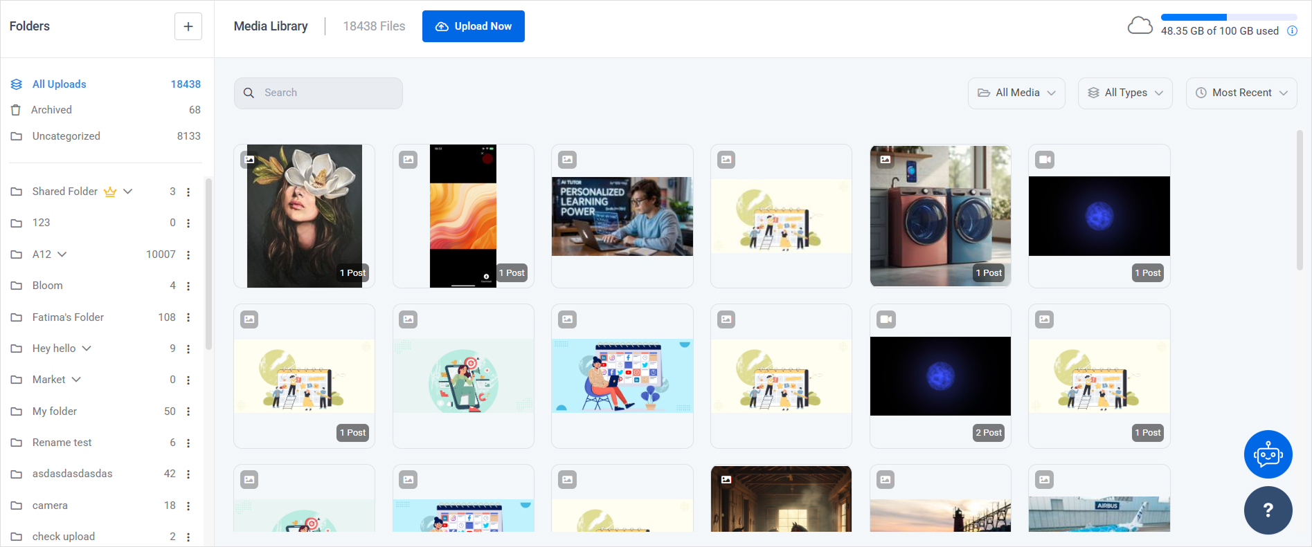Click the 18438 Files count text
Image resolution: width=1312 pixels, height=547 pixels.
pyautogui.click(x=374, y=26)
